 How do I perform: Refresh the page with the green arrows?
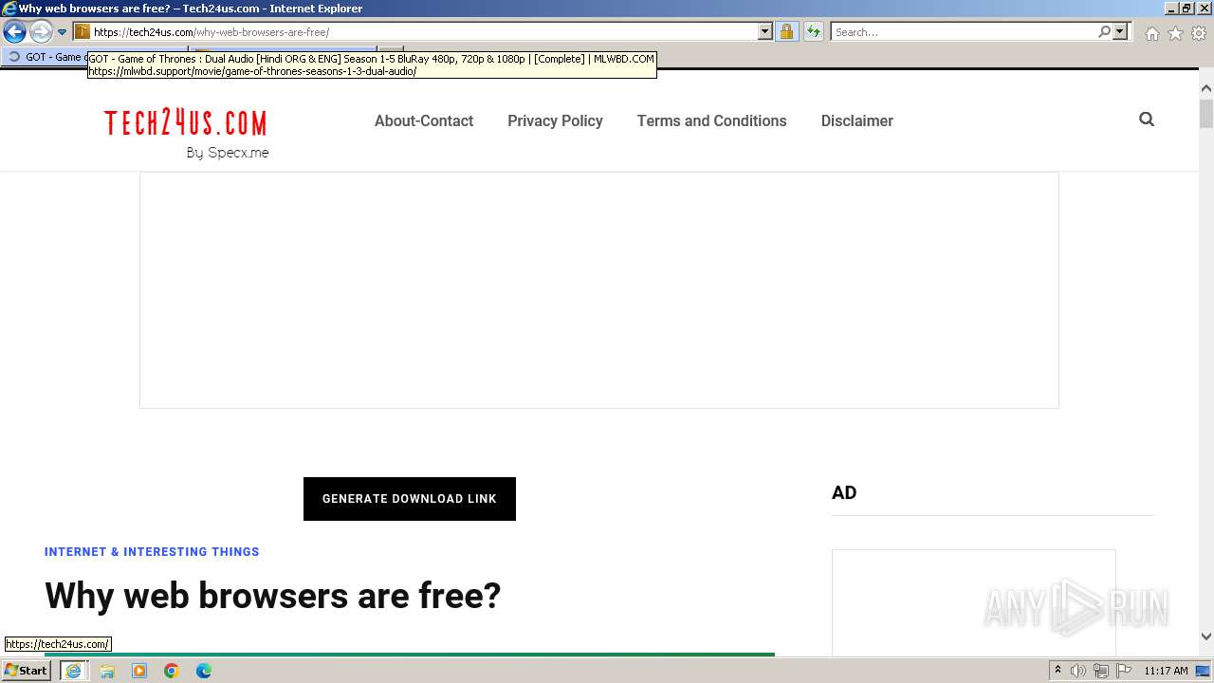(x=814, y=31)
